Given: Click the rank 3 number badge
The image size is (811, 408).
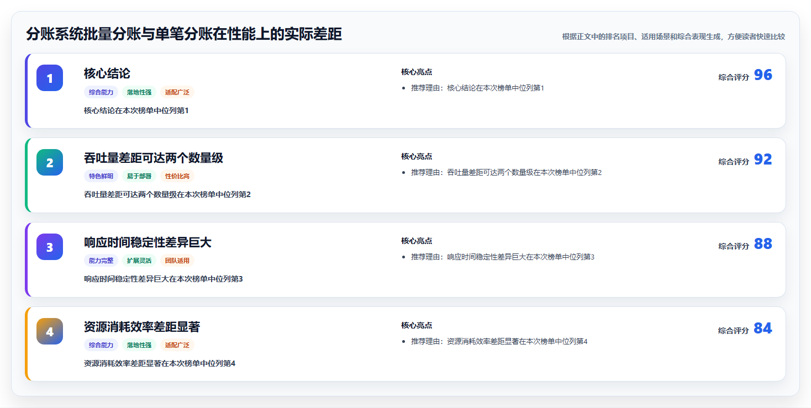Looking at the screenshot, I should [x=50, y=247].
